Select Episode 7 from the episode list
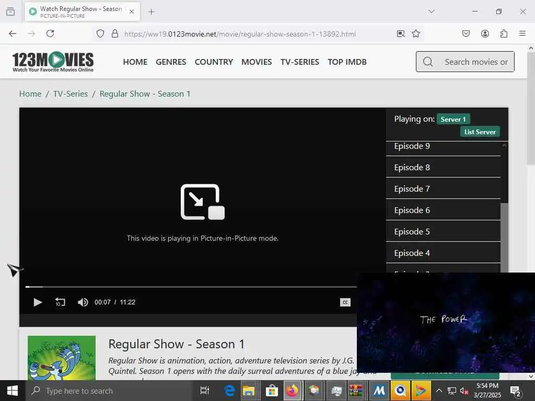 click(443, 189)
